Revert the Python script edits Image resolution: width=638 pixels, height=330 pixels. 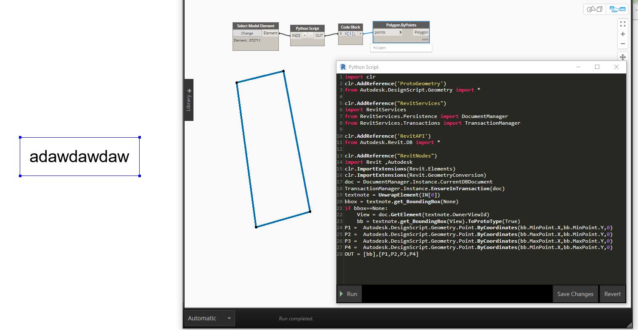point(612,294)
